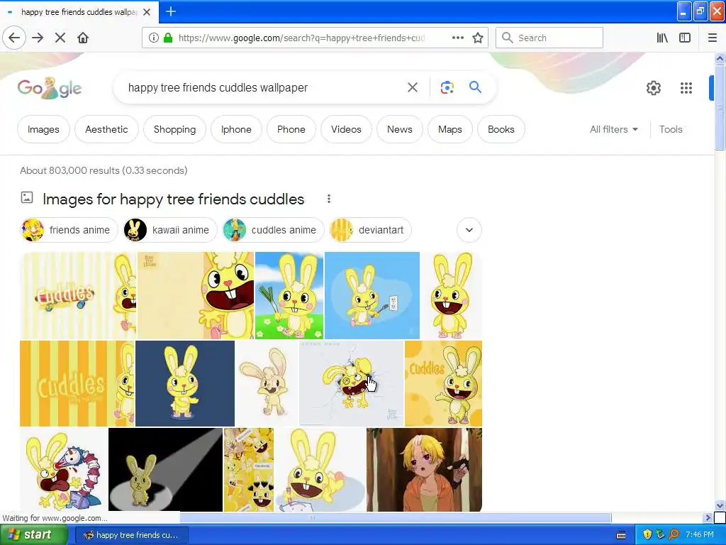Open the All filters dropdown
This screenshot has height=545, width=726.
(613, 129)
